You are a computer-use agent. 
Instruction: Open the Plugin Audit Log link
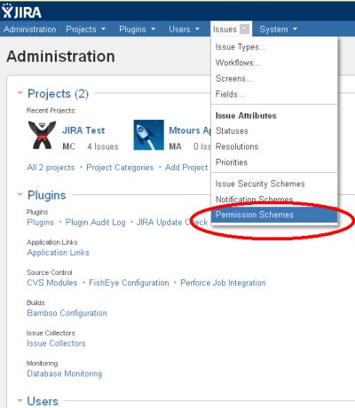click(95, 223)
